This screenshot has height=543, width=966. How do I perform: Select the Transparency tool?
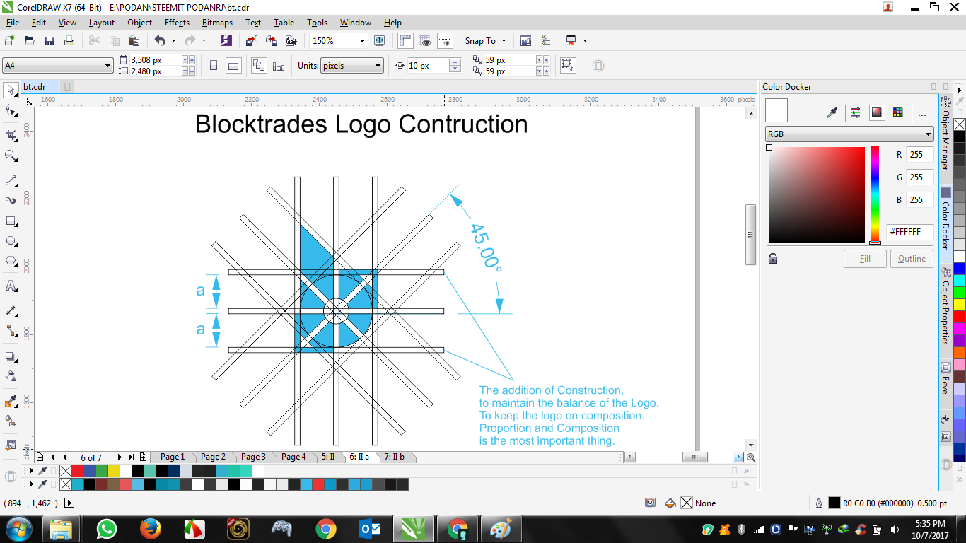(x=11, y=375)
